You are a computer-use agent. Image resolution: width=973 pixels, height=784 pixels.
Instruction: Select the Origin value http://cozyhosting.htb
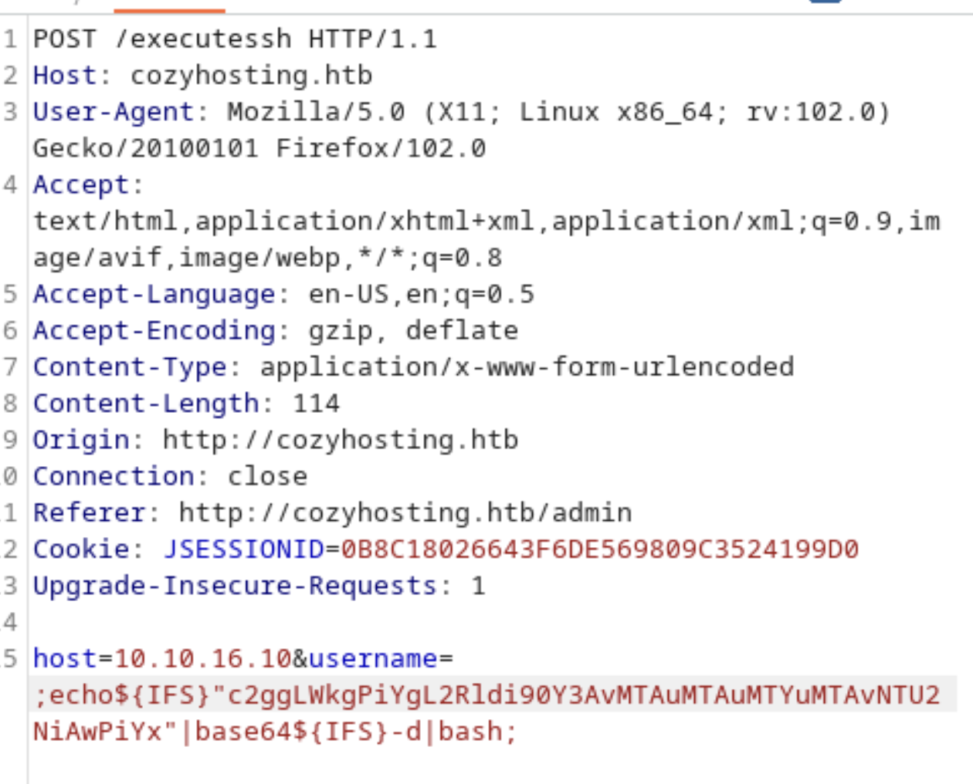pos(341,440)
